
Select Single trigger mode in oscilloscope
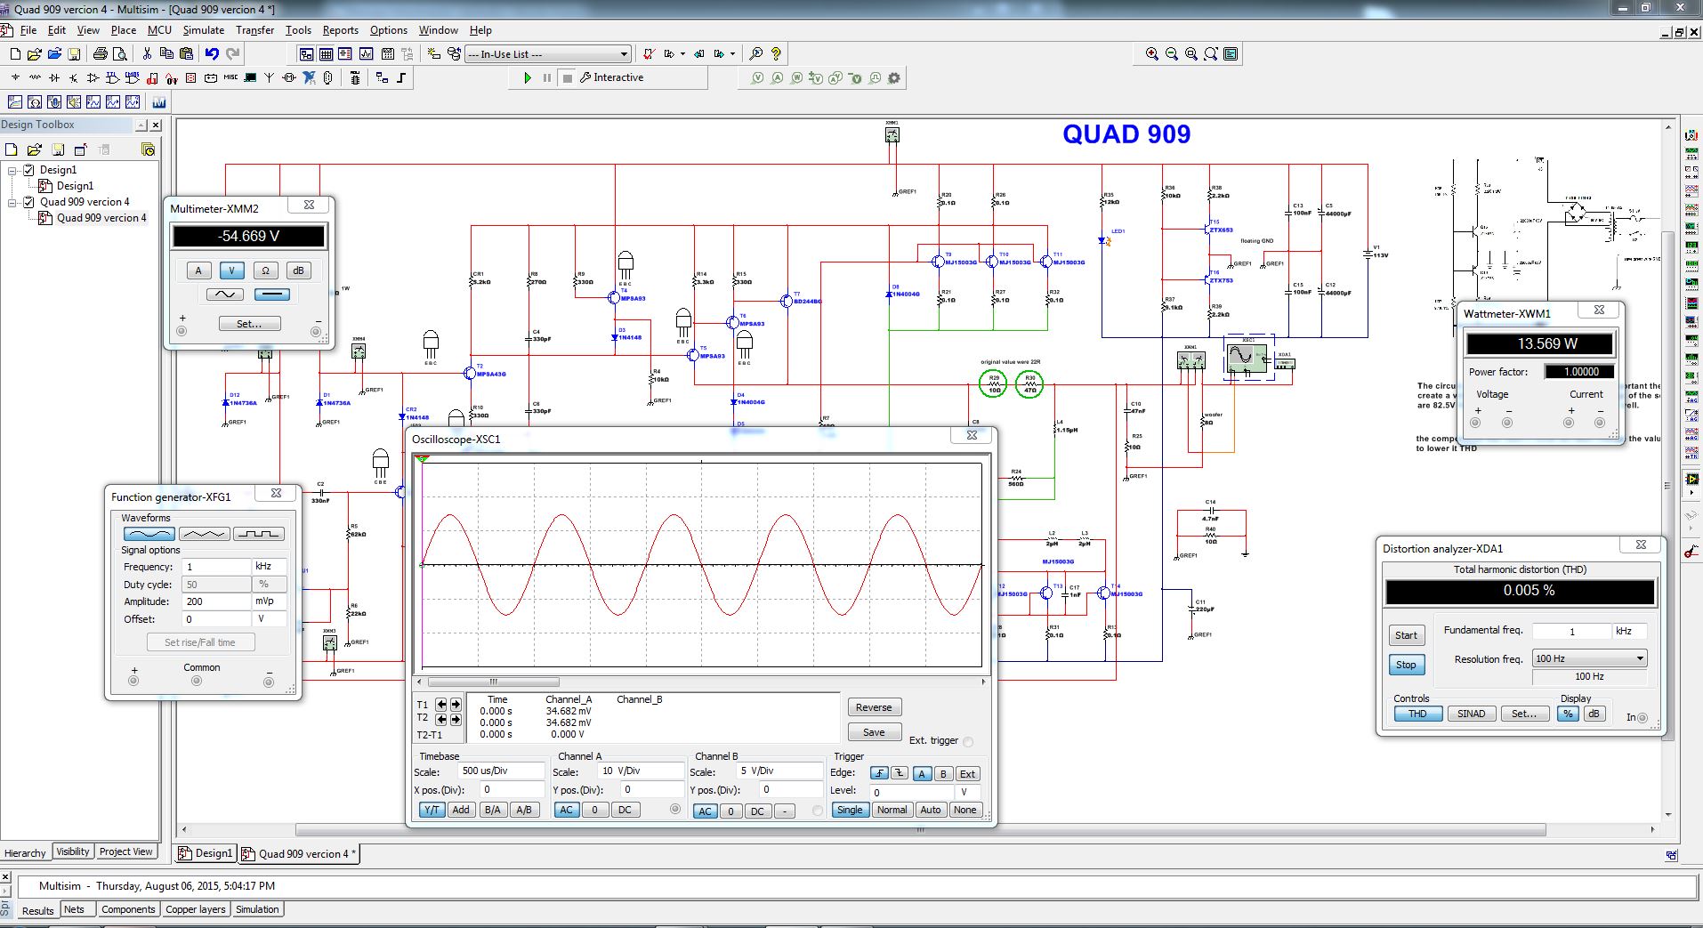point(850,810)
